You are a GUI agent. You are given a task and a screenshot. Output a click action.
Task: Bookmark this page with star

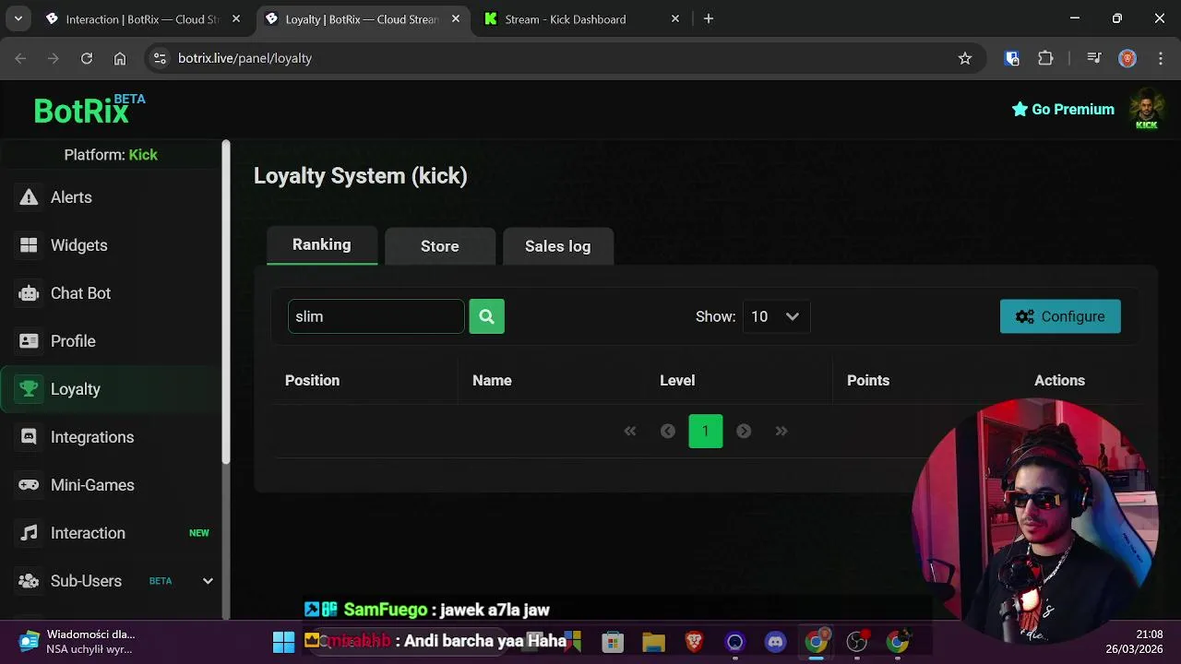965,58
